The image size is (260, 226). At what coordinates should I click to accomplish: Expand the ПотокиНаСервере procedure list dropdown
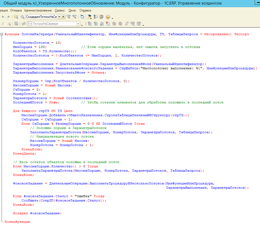click(78, 24)
